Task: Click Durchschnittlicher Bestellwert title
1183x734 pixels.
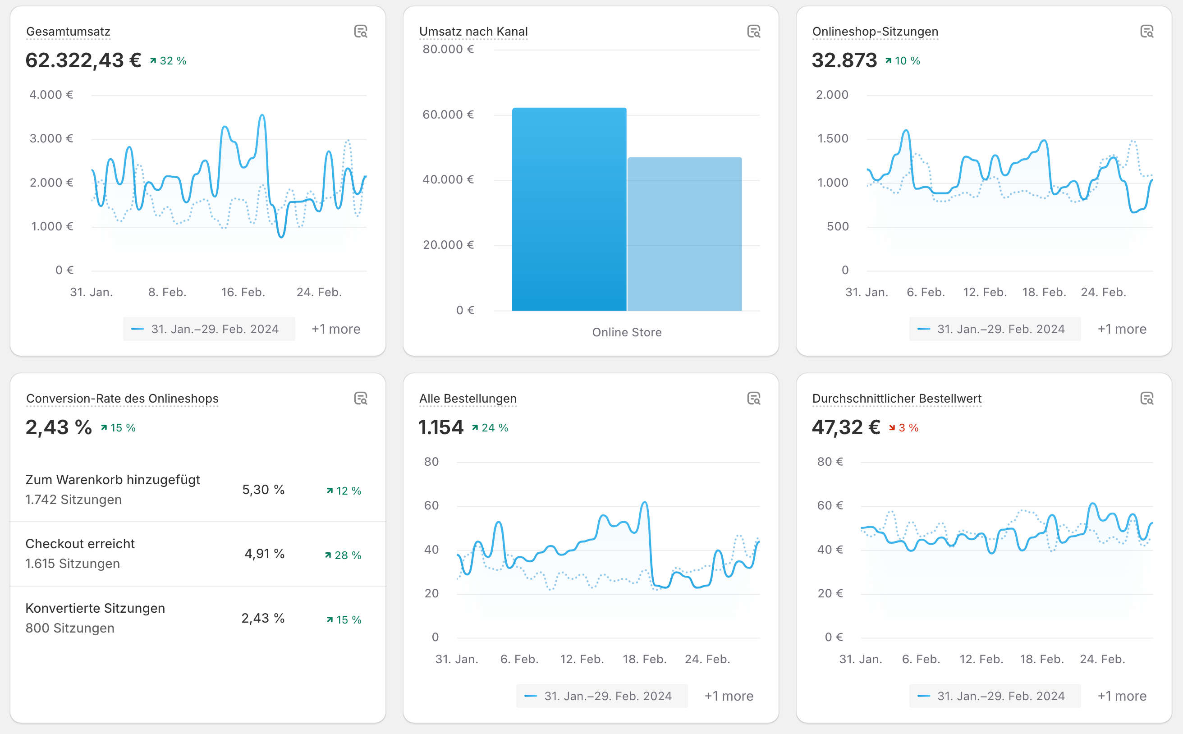Action: 897,399
